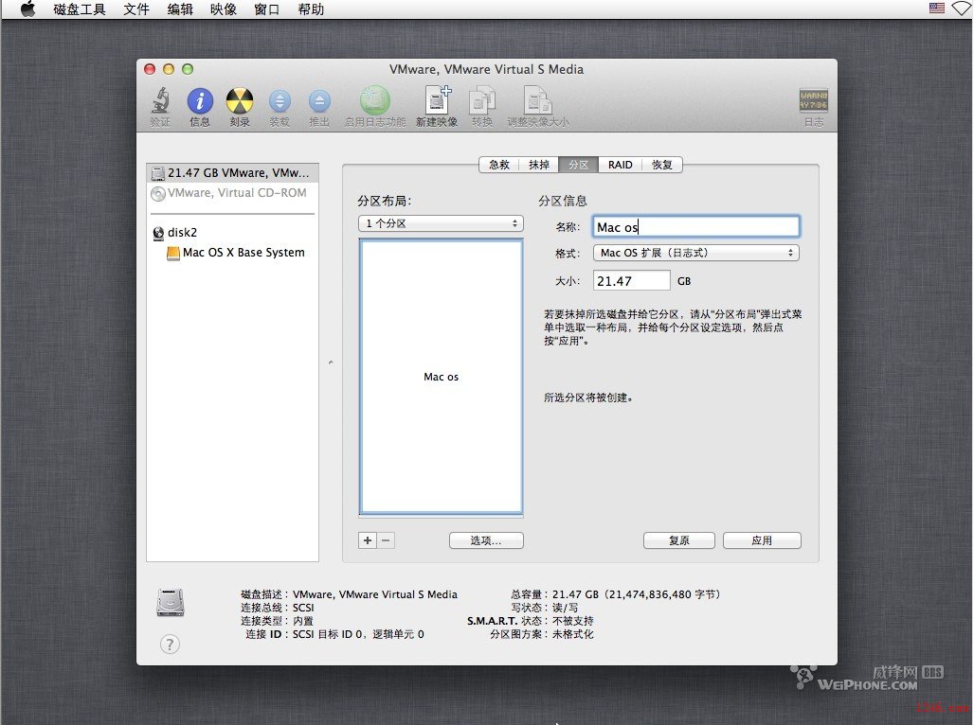Add a partition with the plus button
The image size is (974, 725).
pos(368,540)
